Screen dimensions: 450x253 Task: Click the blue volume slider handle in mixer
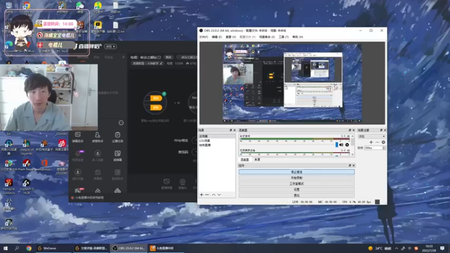(x=336, y=145)
